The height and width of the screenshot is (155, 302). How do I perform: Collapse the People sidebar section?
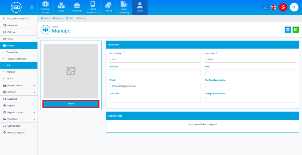pyautogui.click(x=19, y=46)
